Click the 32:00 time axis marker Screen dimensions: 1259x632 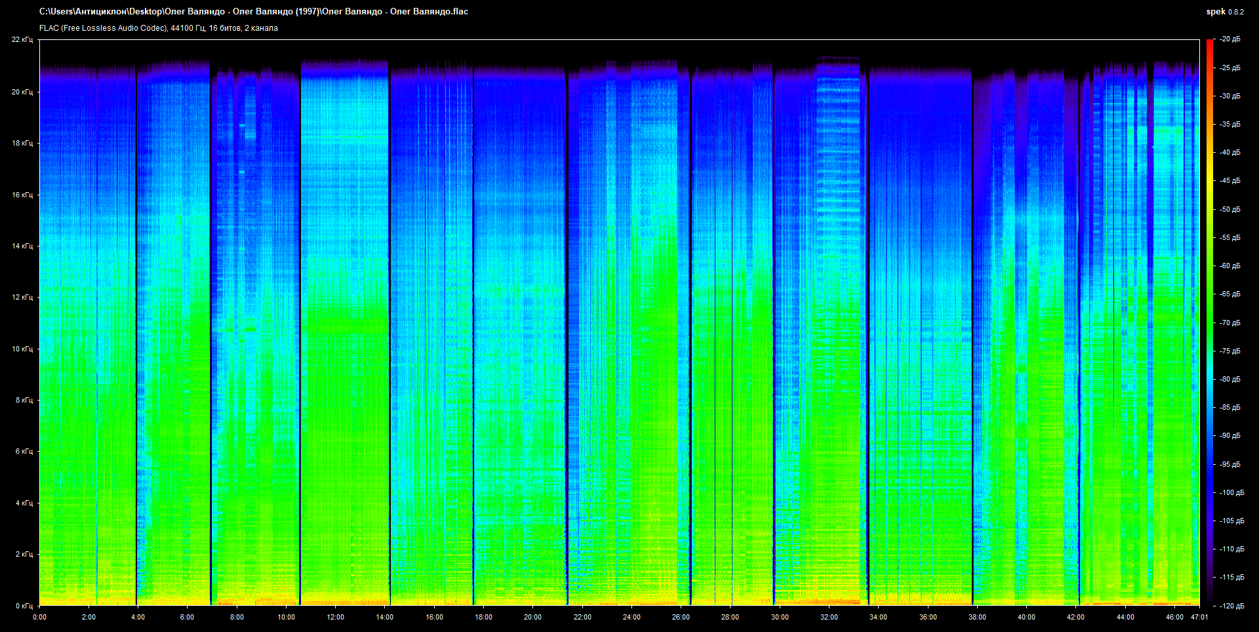[x=829, y=617]
